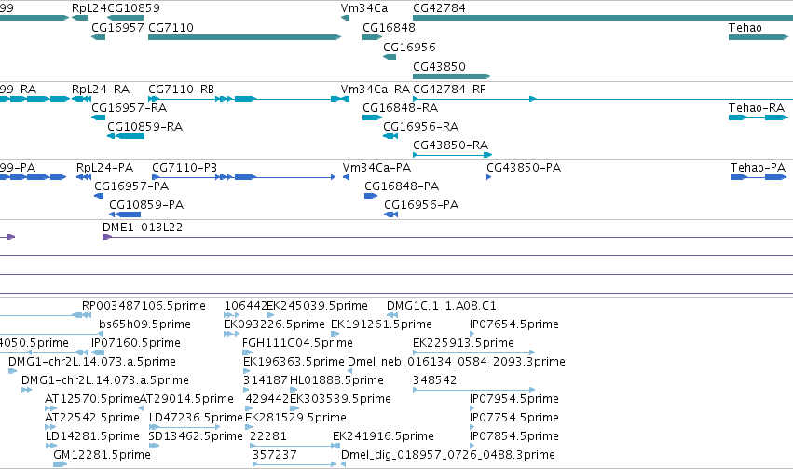Click the IP07954.5prime EST label
The height and width of the screenshot is (469, 793).
[514, 399]
